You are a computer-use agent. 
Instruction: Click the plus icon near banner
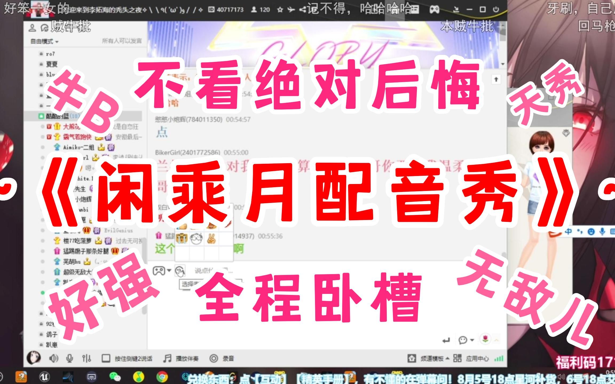coord(502,27)
